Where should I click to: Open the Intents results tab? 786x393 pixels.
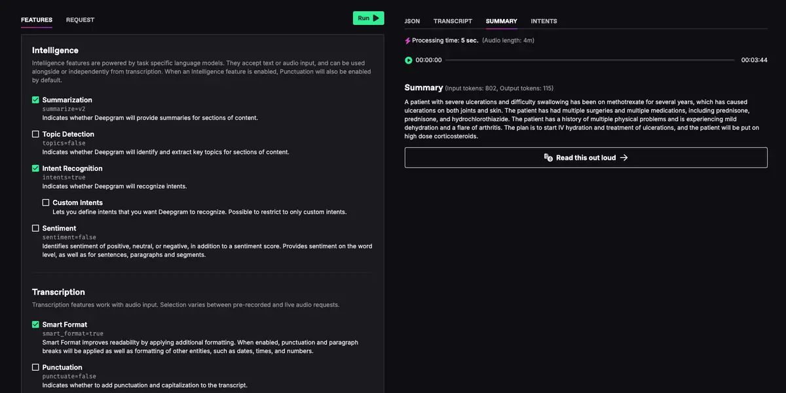[x=544, y=22]
